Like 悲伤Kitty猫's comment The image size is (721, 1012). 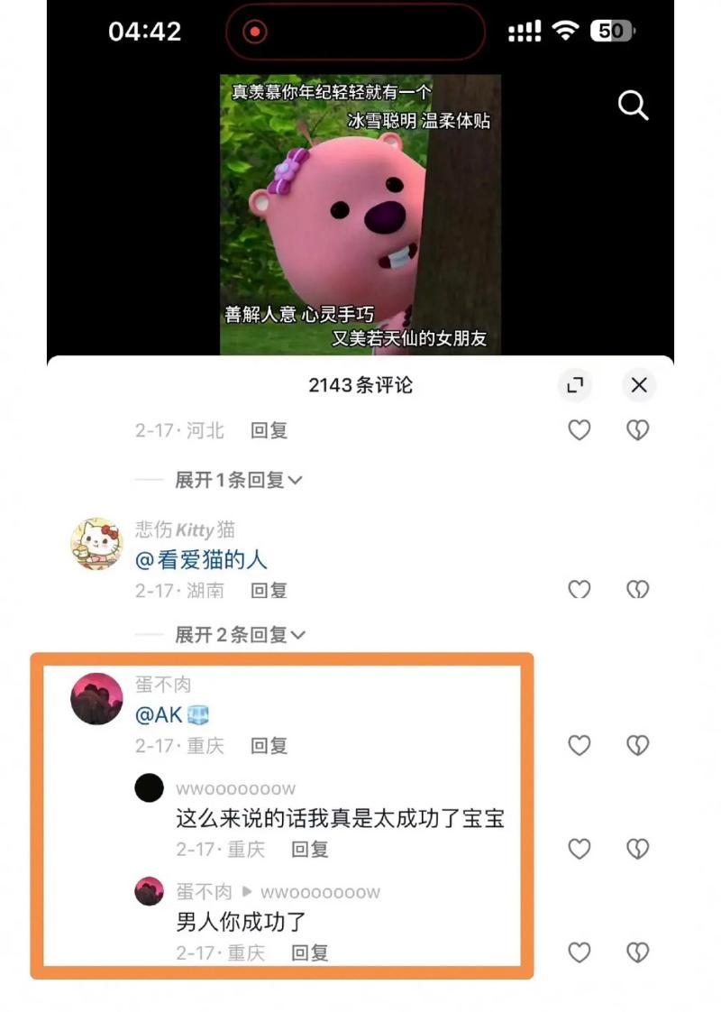pyautogui.click(x=580, y=589)
